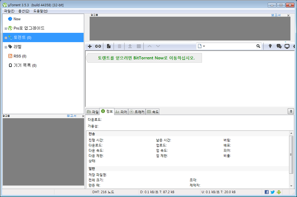
Task: Click the Add Torrent from URL link icon
Action: point(98,46)
